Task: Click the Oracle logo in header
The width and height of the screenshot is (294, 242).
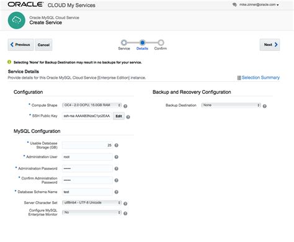Action: [25, 4]
